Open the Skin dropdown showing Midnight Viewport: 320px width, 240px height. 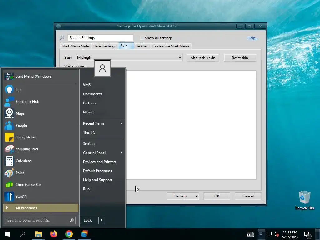click(x=129, y=57)
